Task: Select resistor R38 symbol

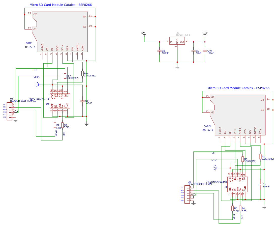Action: [82, 74]
